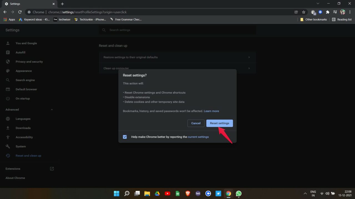Open Search engine settings

pyautogui.click(x=25, y=80)
